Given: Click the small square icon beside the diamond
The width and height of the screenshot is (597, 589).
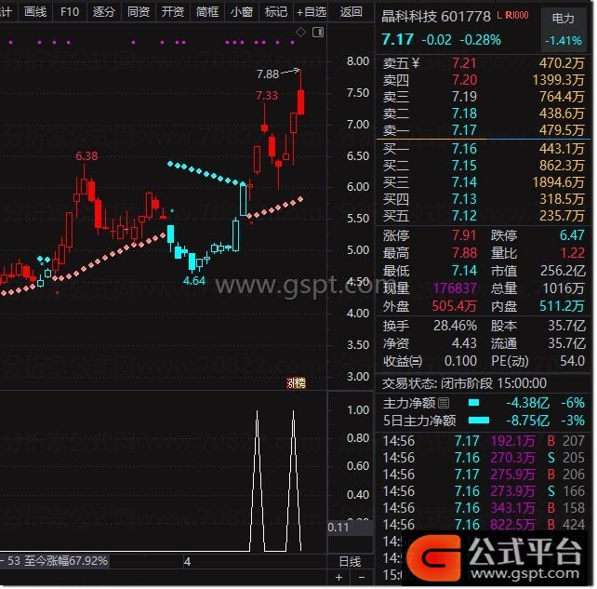Looking at the screenshot, I should click(319, 33).
